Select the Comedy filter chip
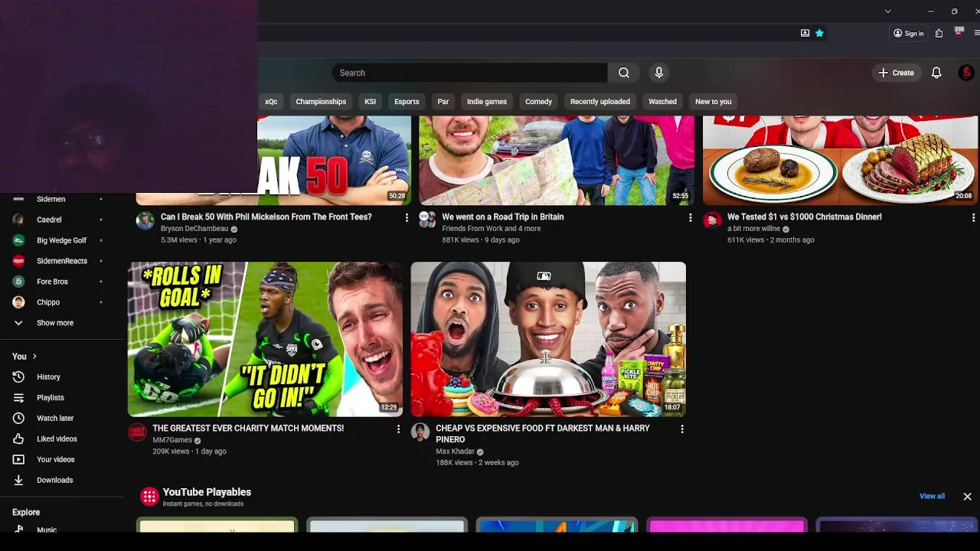Viewport: 980px width, 551px height. click(538, 102)
